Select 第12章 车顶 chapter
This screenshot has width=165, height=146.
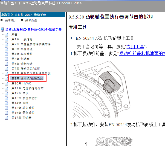[20, 93]
